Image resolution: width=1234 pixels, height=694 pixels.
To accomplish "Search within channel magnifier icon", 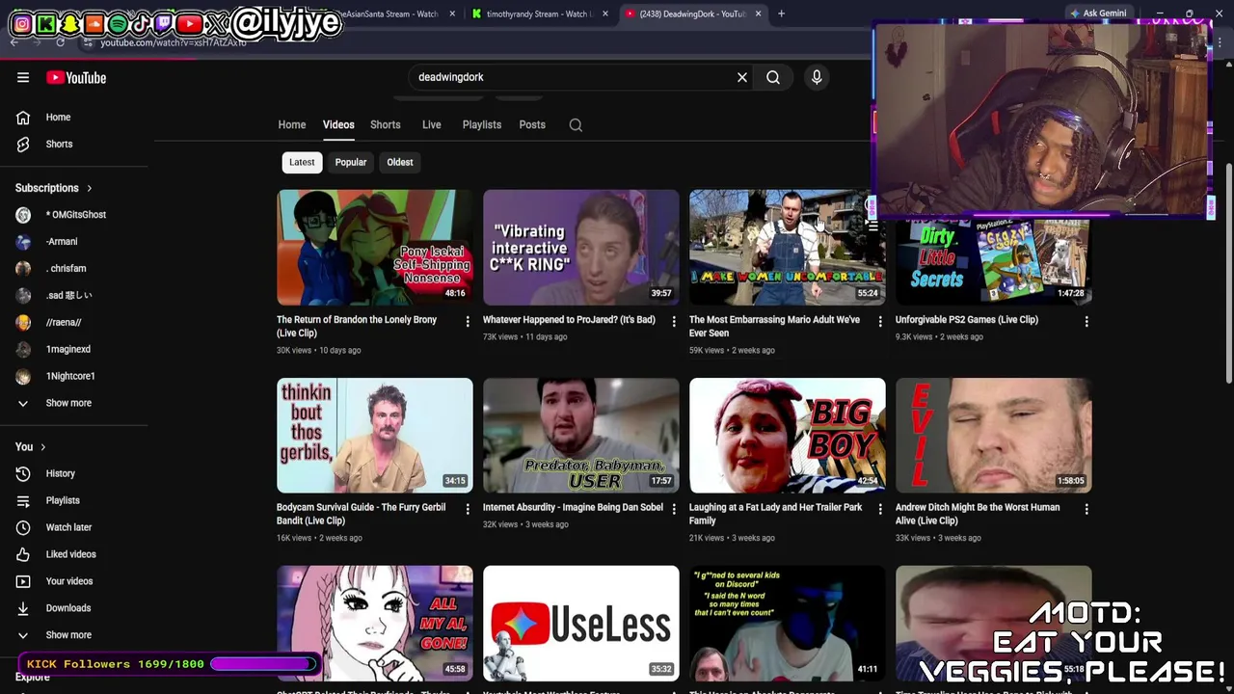I will point(576,124).
